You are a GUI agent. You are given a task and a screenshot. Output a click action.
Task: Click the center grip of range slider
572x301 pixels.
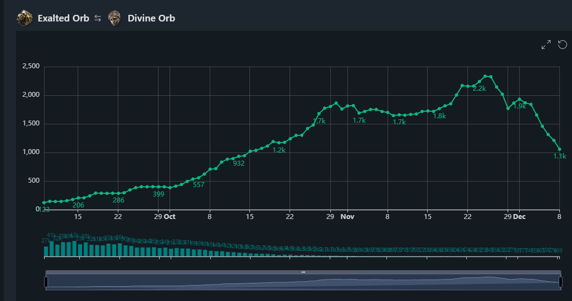tap(303, 272)
